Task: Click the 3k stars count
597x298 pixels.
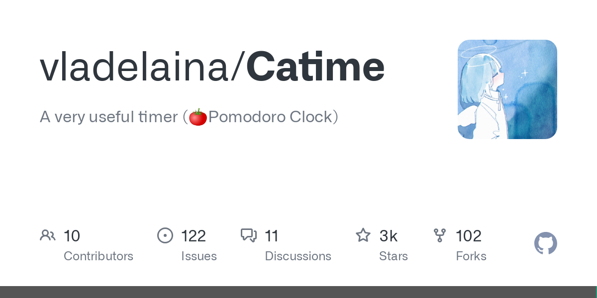Action: point(389,236)
